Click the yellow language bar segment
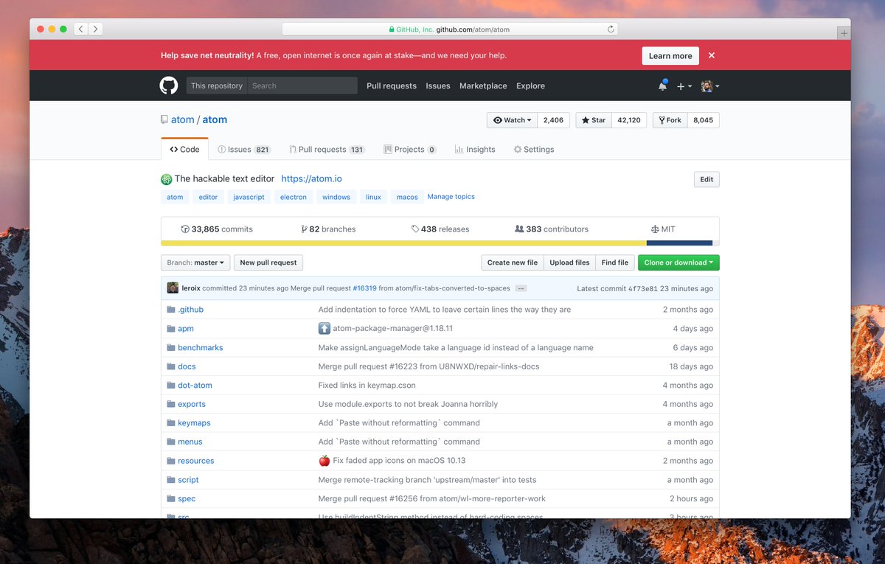The width and height of the screenshot is (885, 564). click(404, 243)
